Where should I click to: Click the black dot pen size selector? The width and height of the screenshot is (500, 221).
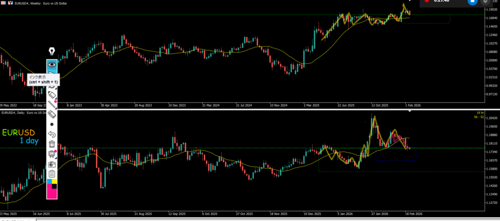[52, 124]
